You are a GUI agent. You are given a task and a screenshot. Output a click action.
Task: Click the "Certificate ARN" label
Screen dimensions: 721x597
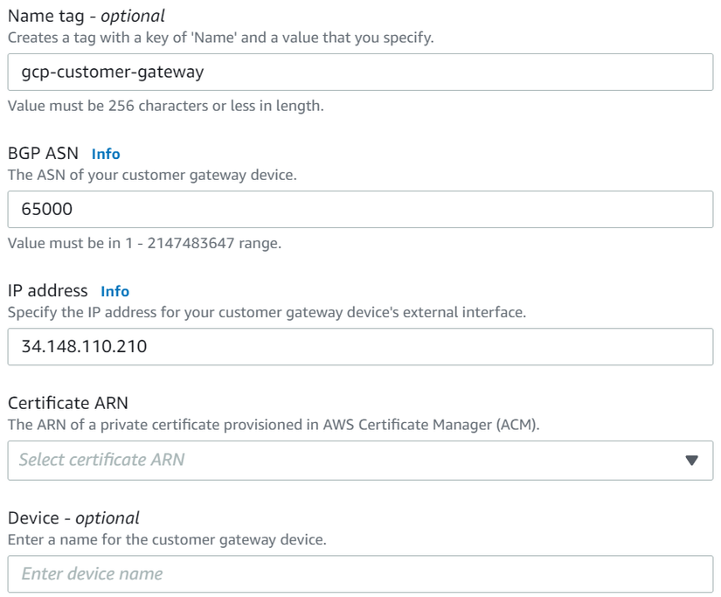click(x=61, y=403)
